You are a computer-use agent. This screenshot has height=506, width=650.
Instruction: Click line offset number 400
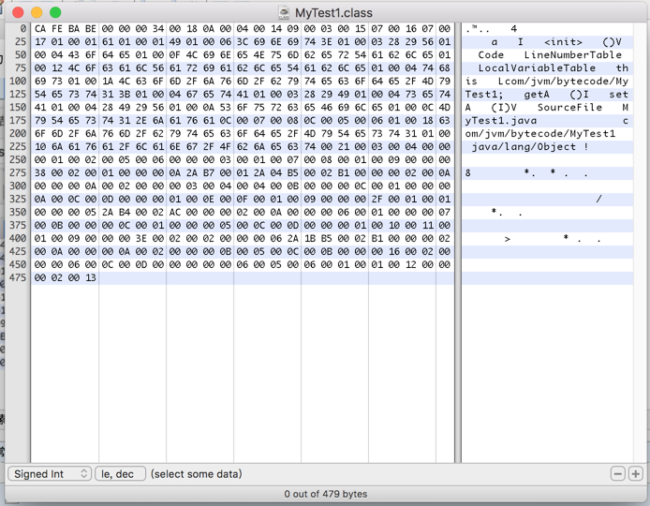click(18, 238)
